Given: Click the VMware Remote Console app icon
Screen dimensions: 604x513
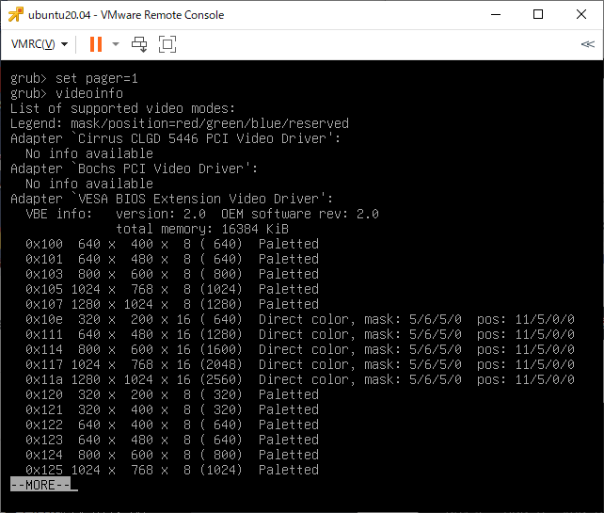Looking at the screenshot, I should (x=16, y=15).
